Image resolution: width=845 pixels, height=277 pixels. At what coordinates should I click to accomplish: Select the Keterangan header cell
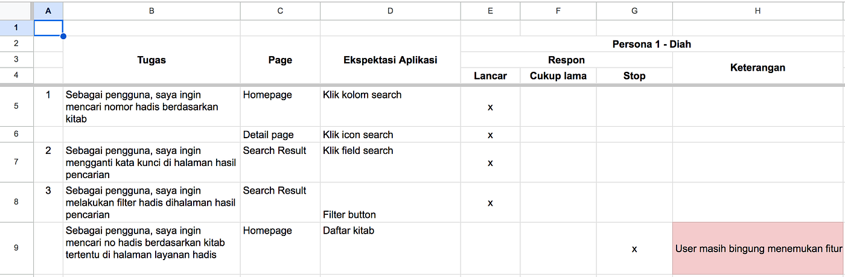pos(758,68)
